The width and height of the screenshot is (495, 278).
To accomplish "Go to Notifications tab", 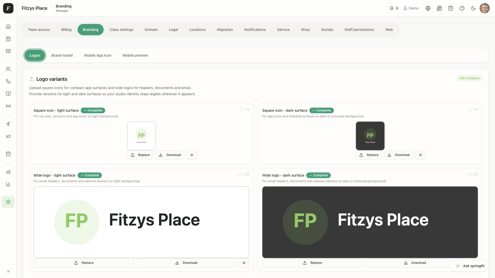I will [x=255, y=30].
